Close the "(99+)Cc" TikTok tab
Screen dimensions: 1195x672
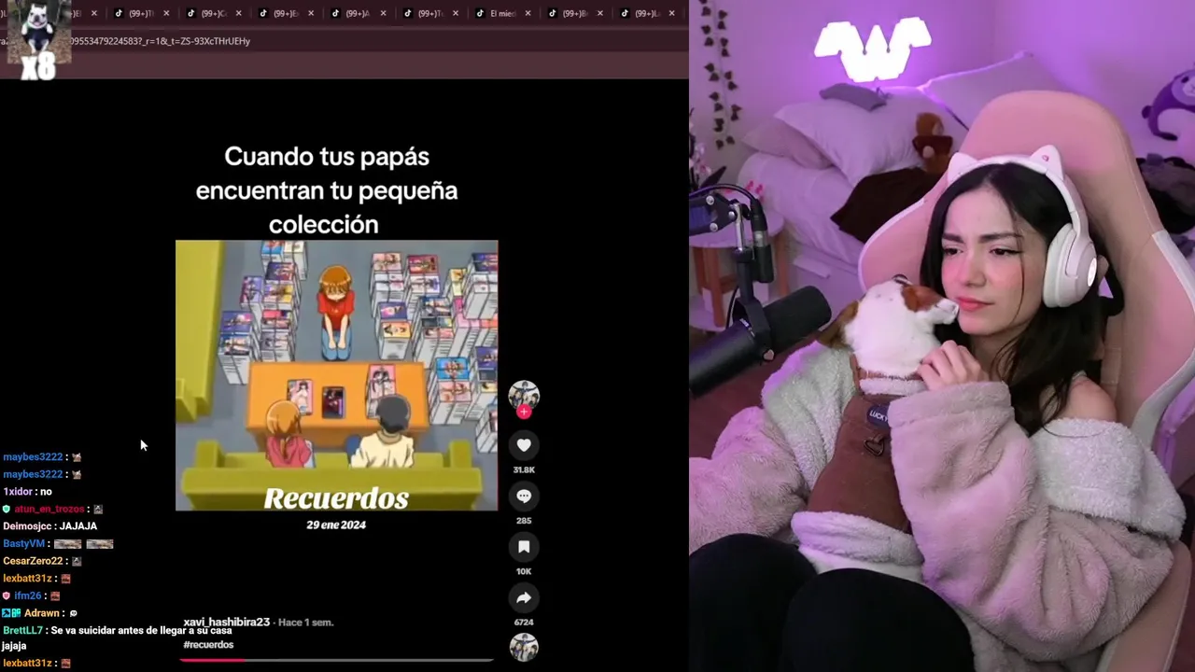[x=238, y=14]
